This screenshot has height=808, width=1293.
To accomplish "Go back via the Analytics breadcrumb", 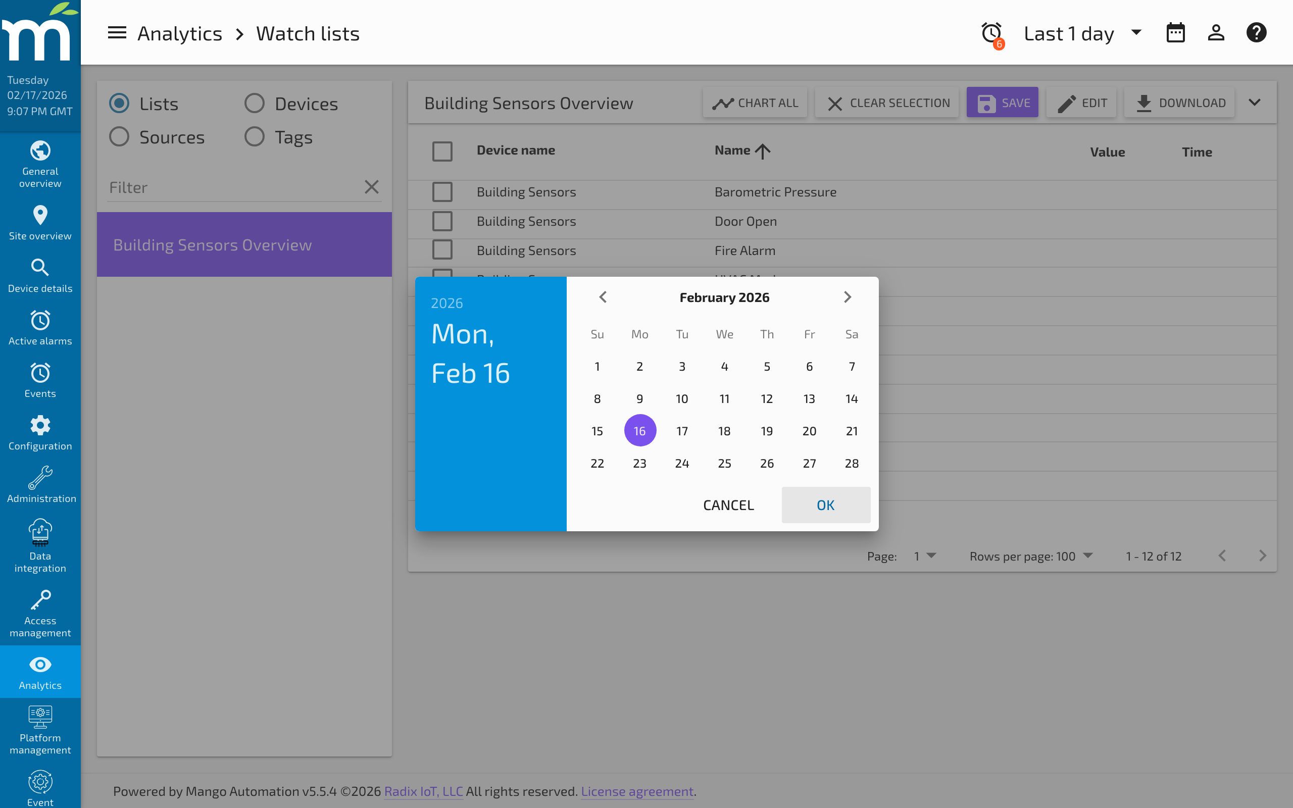I will pos(180,33).
